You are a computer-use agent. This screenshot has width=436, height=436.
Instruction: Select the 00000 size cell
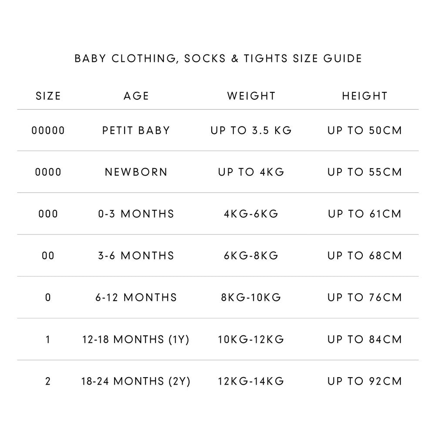[48, 130]
